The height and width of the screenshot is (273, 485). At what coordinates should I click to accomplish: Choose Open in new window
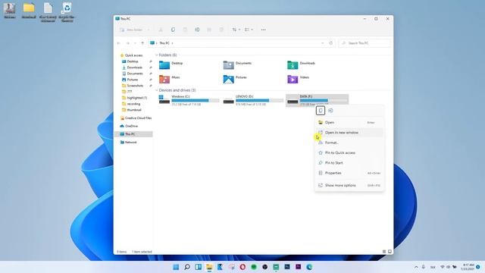point(349,133)
